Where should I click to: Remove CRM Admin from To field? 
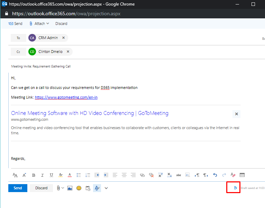(x=63, y=38)
